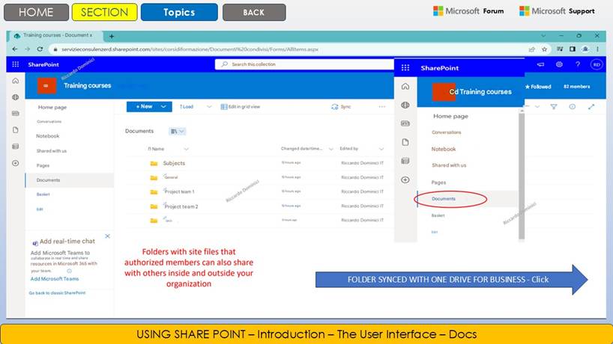This screenshot has width=613, height=344.
Task: Open the app launcher beside the small SharePoint title
Action: point(15,65)
